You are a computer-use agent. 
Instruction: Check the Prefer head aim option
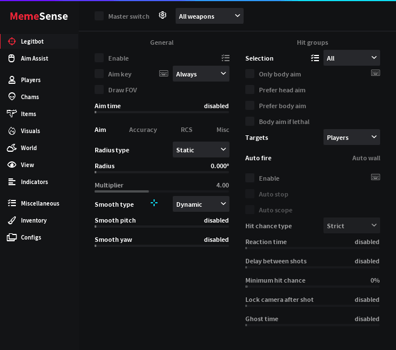pos(250,89)
